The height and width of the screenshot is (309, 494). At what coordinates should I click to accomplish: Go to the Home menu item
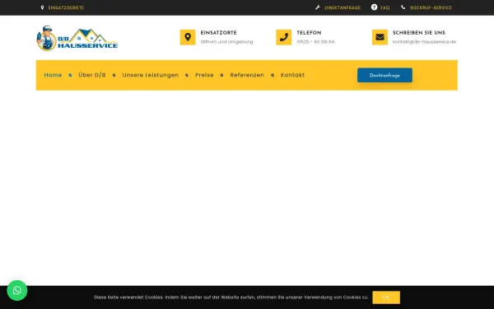click(x=53, y=75)
